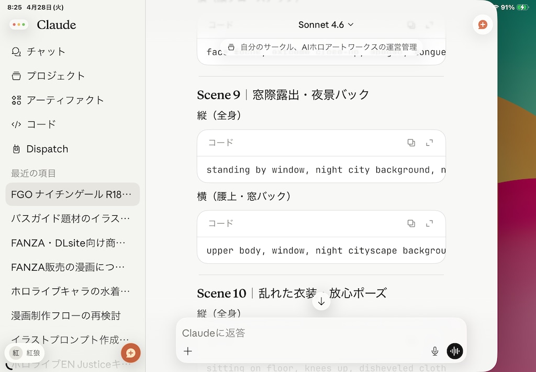The width and height of the screenshot is (536, 372).
Task: Open the バスガイド題材のイラス conversation
Action: point(72,218)
